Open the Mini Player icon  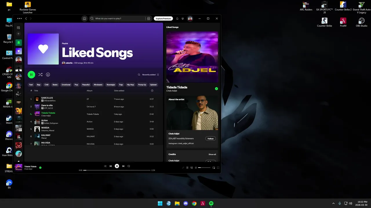click(214, 168)
